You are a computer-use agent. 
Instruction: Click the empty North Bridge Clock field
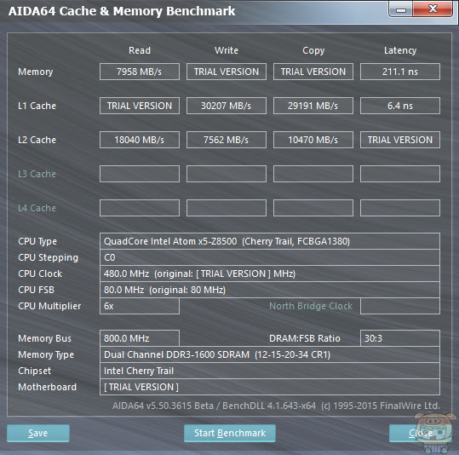pyautogui.click(x=400, y=306)
